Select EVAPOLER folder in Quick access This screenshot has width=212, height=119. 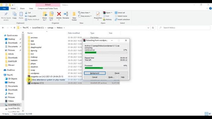[12, 61]
